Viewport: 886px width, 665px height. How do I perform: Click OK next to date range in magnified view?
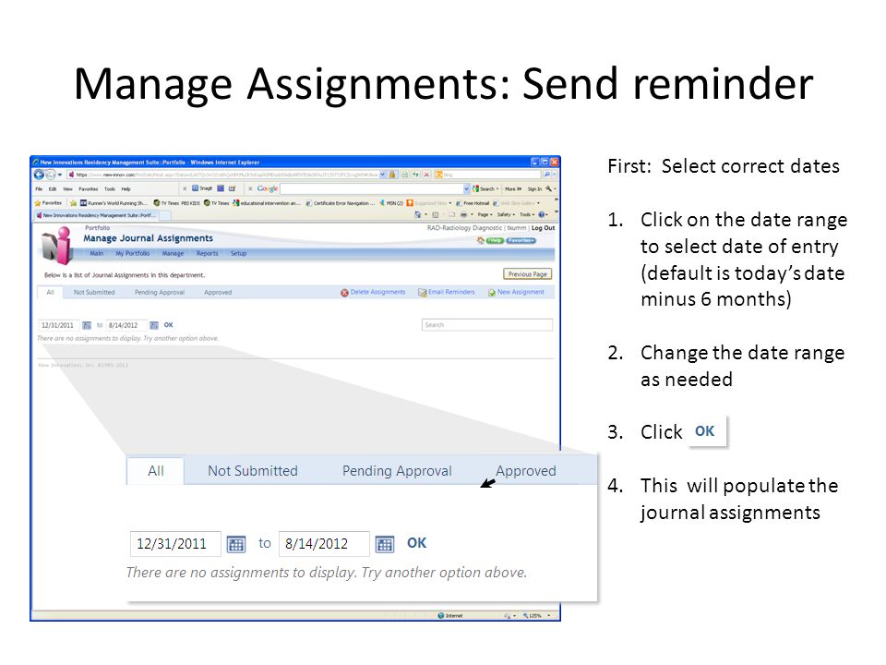pyautogui.click(x=417, y=543)
